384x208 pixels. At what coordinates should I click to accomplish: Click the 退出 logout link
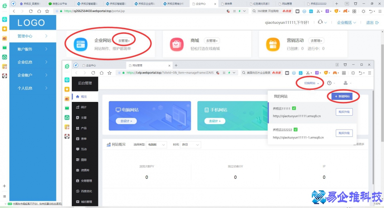pos(372,22)
